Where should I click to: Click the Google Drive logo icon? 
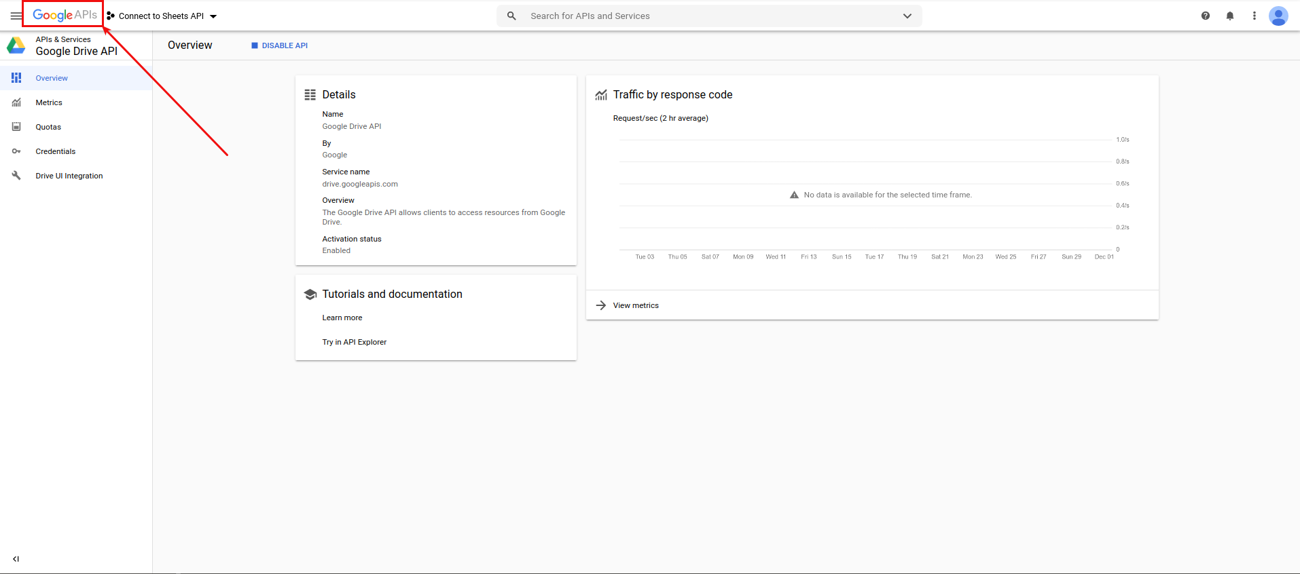coord(16,45)
